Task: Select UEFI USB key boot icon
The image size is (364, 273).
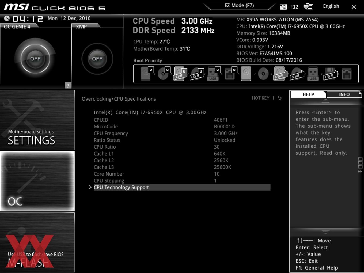Action: (x=214, y=74)
